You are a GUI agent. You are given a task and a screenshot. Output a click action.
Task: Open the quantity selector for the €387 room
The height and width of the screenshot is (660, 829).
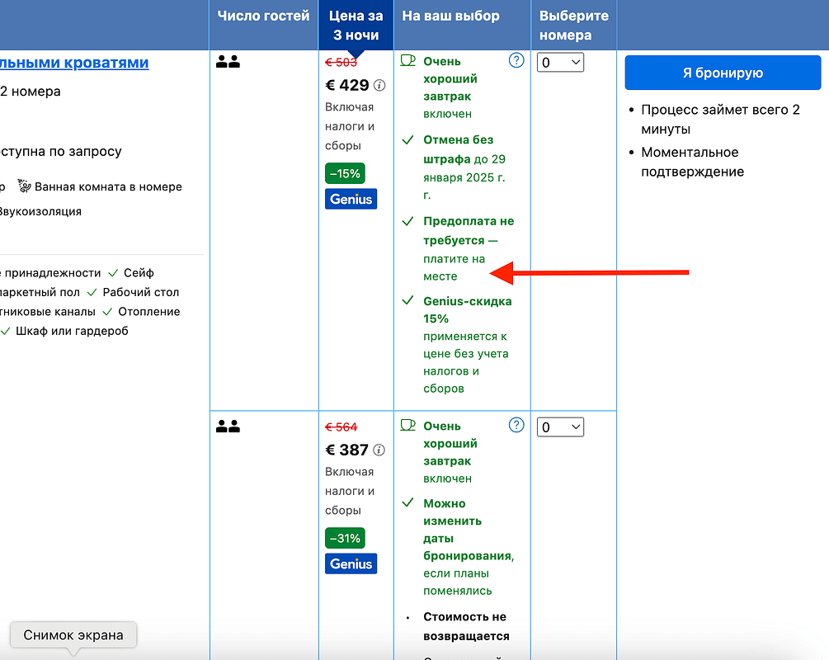[x=560, y=427]
